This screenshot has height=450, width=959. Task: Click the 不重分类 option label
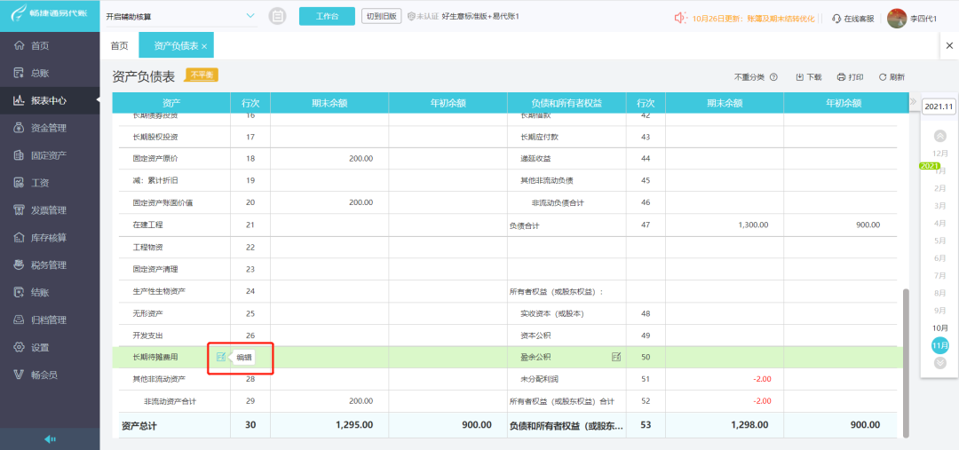pos(749,77)
